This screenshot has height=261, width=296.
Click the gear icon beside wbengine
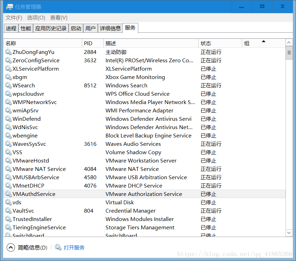[x=8, y=135]
